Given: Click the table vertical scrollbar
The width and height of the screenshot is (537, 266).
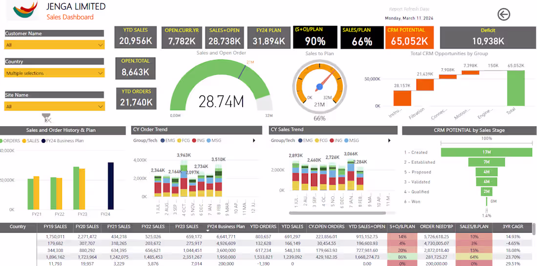Looking at the screenshot, I should click(534, 229).
